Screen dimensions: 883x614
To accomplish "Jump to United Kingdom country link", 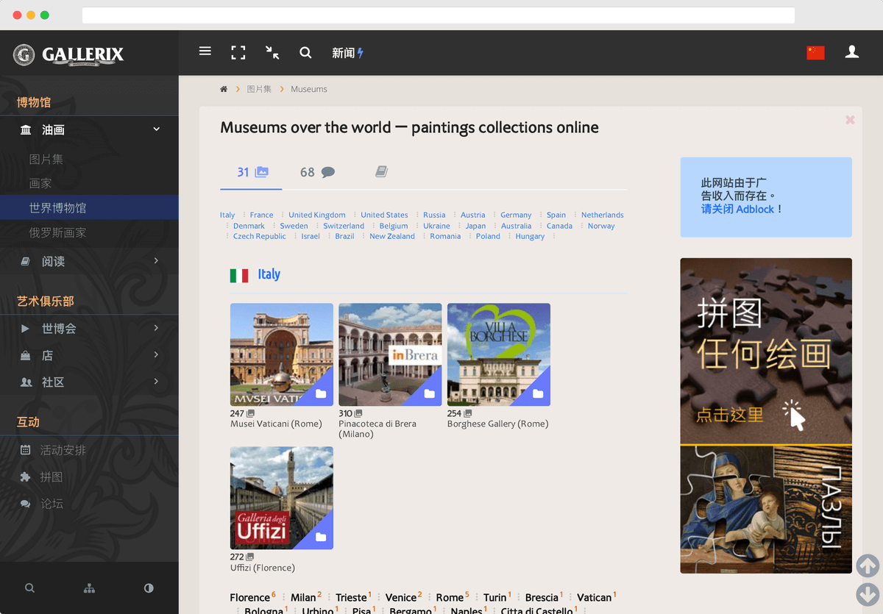I will coord(316,215).
